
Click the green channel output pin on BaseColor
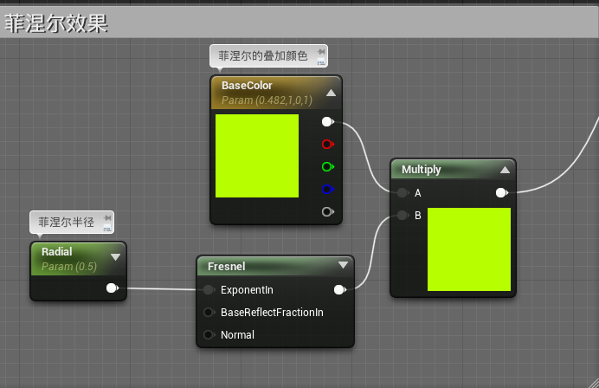[x=327, y=166]
